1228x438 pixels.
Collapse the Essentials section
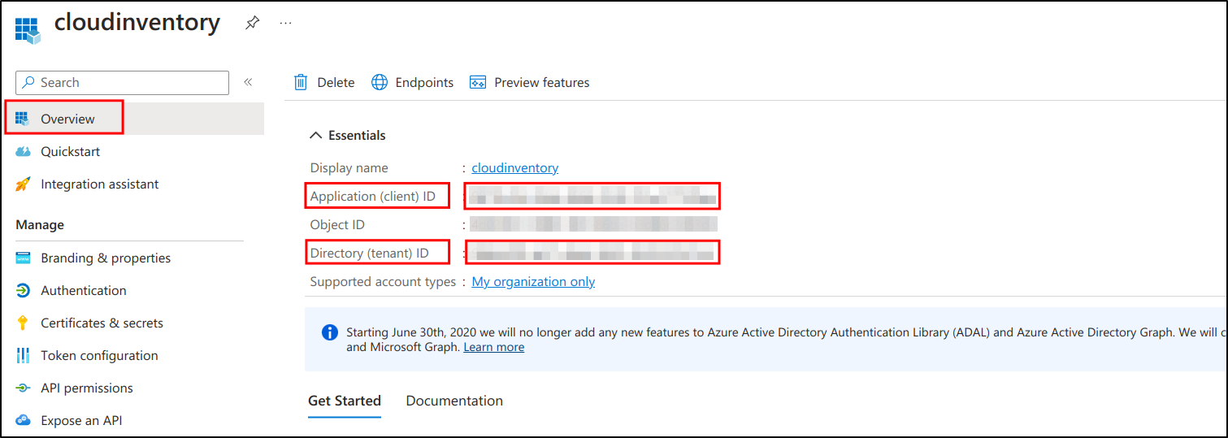[x=317, y=136]
